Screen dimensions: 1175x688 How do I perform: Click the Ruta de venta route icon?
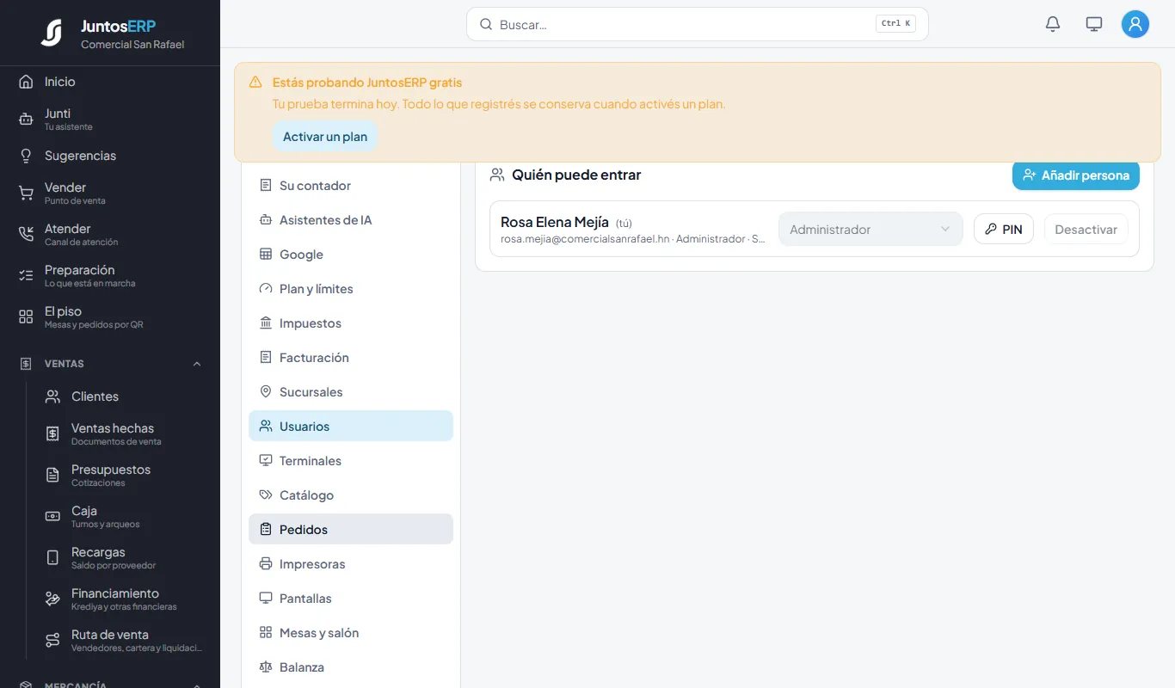pyautogui.click(x=52, y=641)
